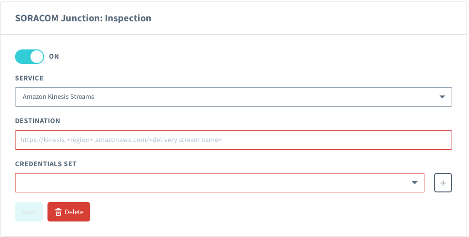Open the Credentials Set dropdown
The width and height of the screenshot is (469, 237).
tap(219, 183)
